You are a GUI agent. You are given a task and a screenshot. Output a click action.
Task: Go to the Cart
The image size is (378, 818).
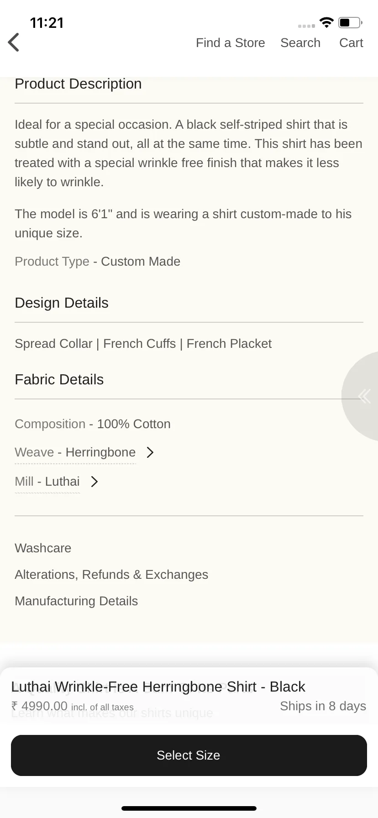[x=351, y=43]
